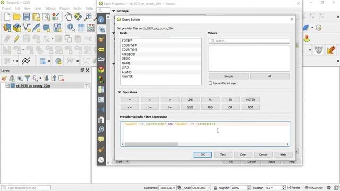
Task: Click the Test button
Action: 223,154
